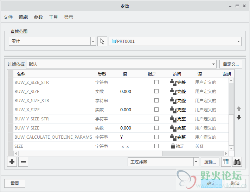Click the horizontal scrollbar thumb
This screenshot has height=192, width=250.
[x=90, y=154]
